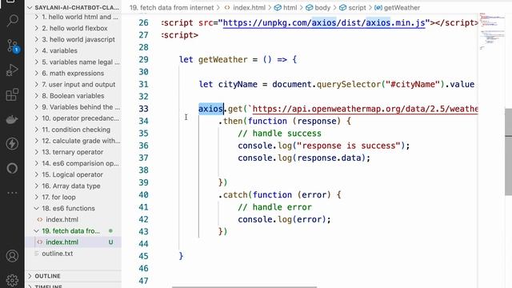This screenshot has height=288, width=512.
Task: Click line number 33 in gutter
Action: point(143,109)
